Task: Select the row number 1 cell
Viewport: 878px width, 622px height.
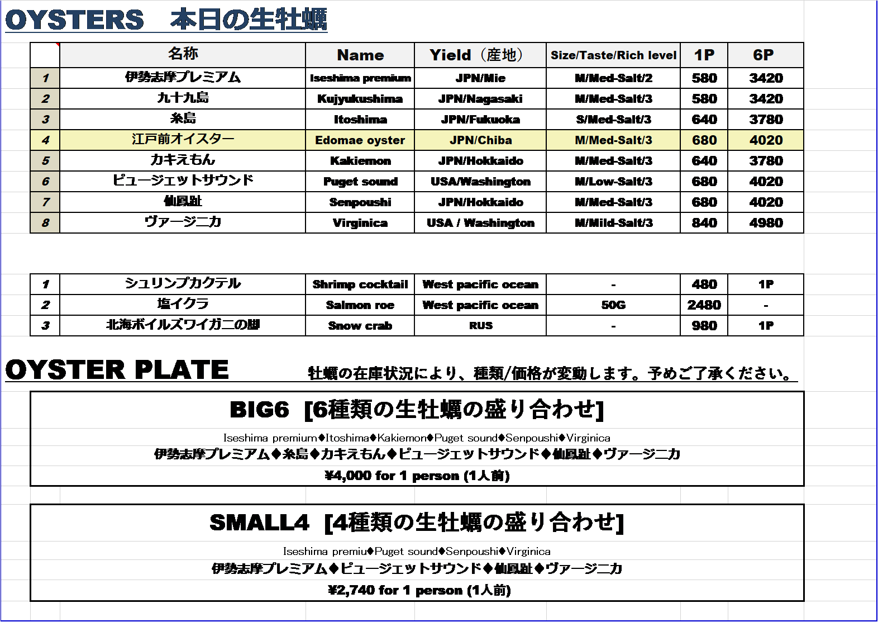Action: click(x=45, y=78)
